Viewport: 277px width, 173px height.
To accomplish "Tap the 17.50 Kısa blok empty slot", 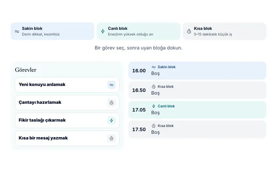I will click(x=197, y=129).
